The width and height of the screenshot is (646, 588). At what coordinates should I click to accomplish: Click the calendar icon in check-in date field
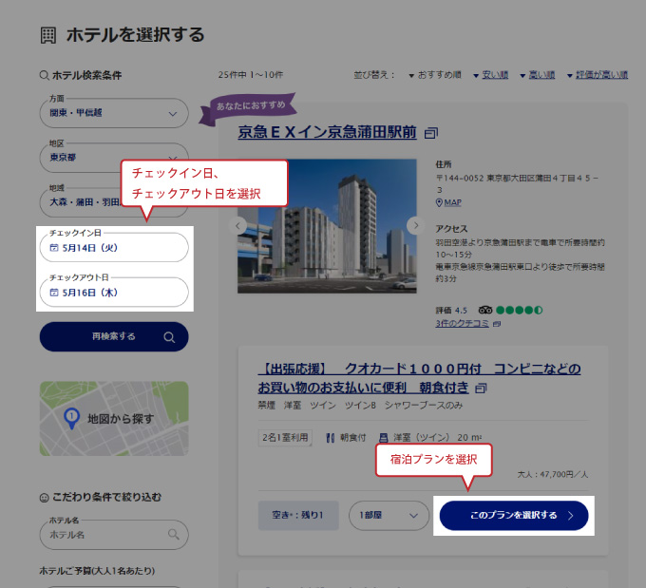coord(54,248)
